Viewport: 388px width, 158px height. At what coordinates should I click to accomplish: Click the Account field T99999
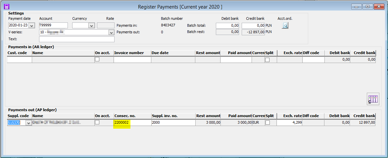pos(53,25)
